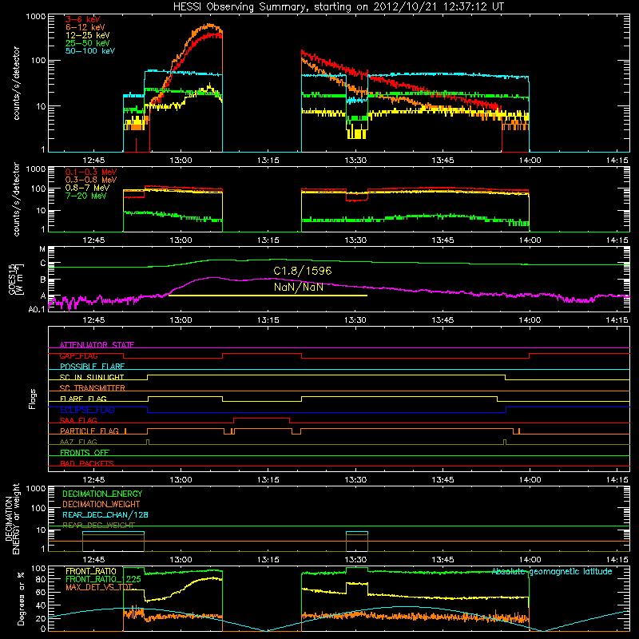
Task: Select the SAA_FLAG label
Action: tap(78, 420)
